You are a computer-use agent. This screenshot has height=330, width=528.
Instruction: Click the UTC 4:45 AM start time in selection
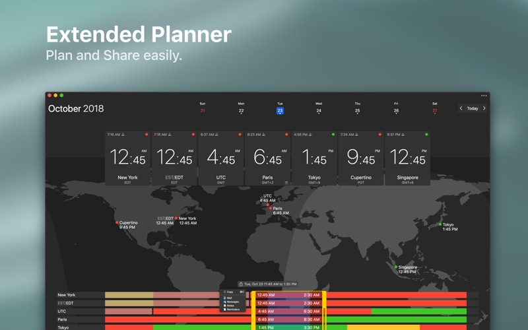pyautogui.click(x=266, y=312)
